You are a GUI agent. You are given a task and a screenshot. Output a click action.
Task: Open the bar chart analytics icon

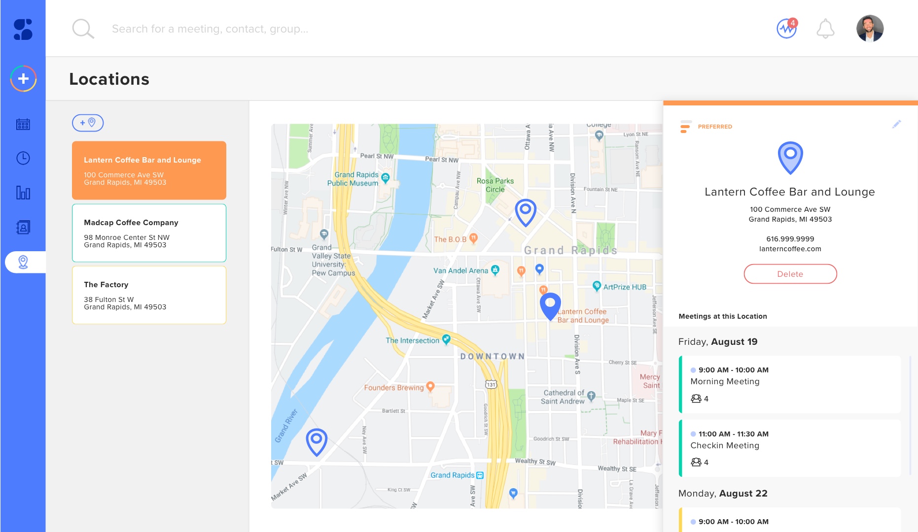tap(23, 193)
